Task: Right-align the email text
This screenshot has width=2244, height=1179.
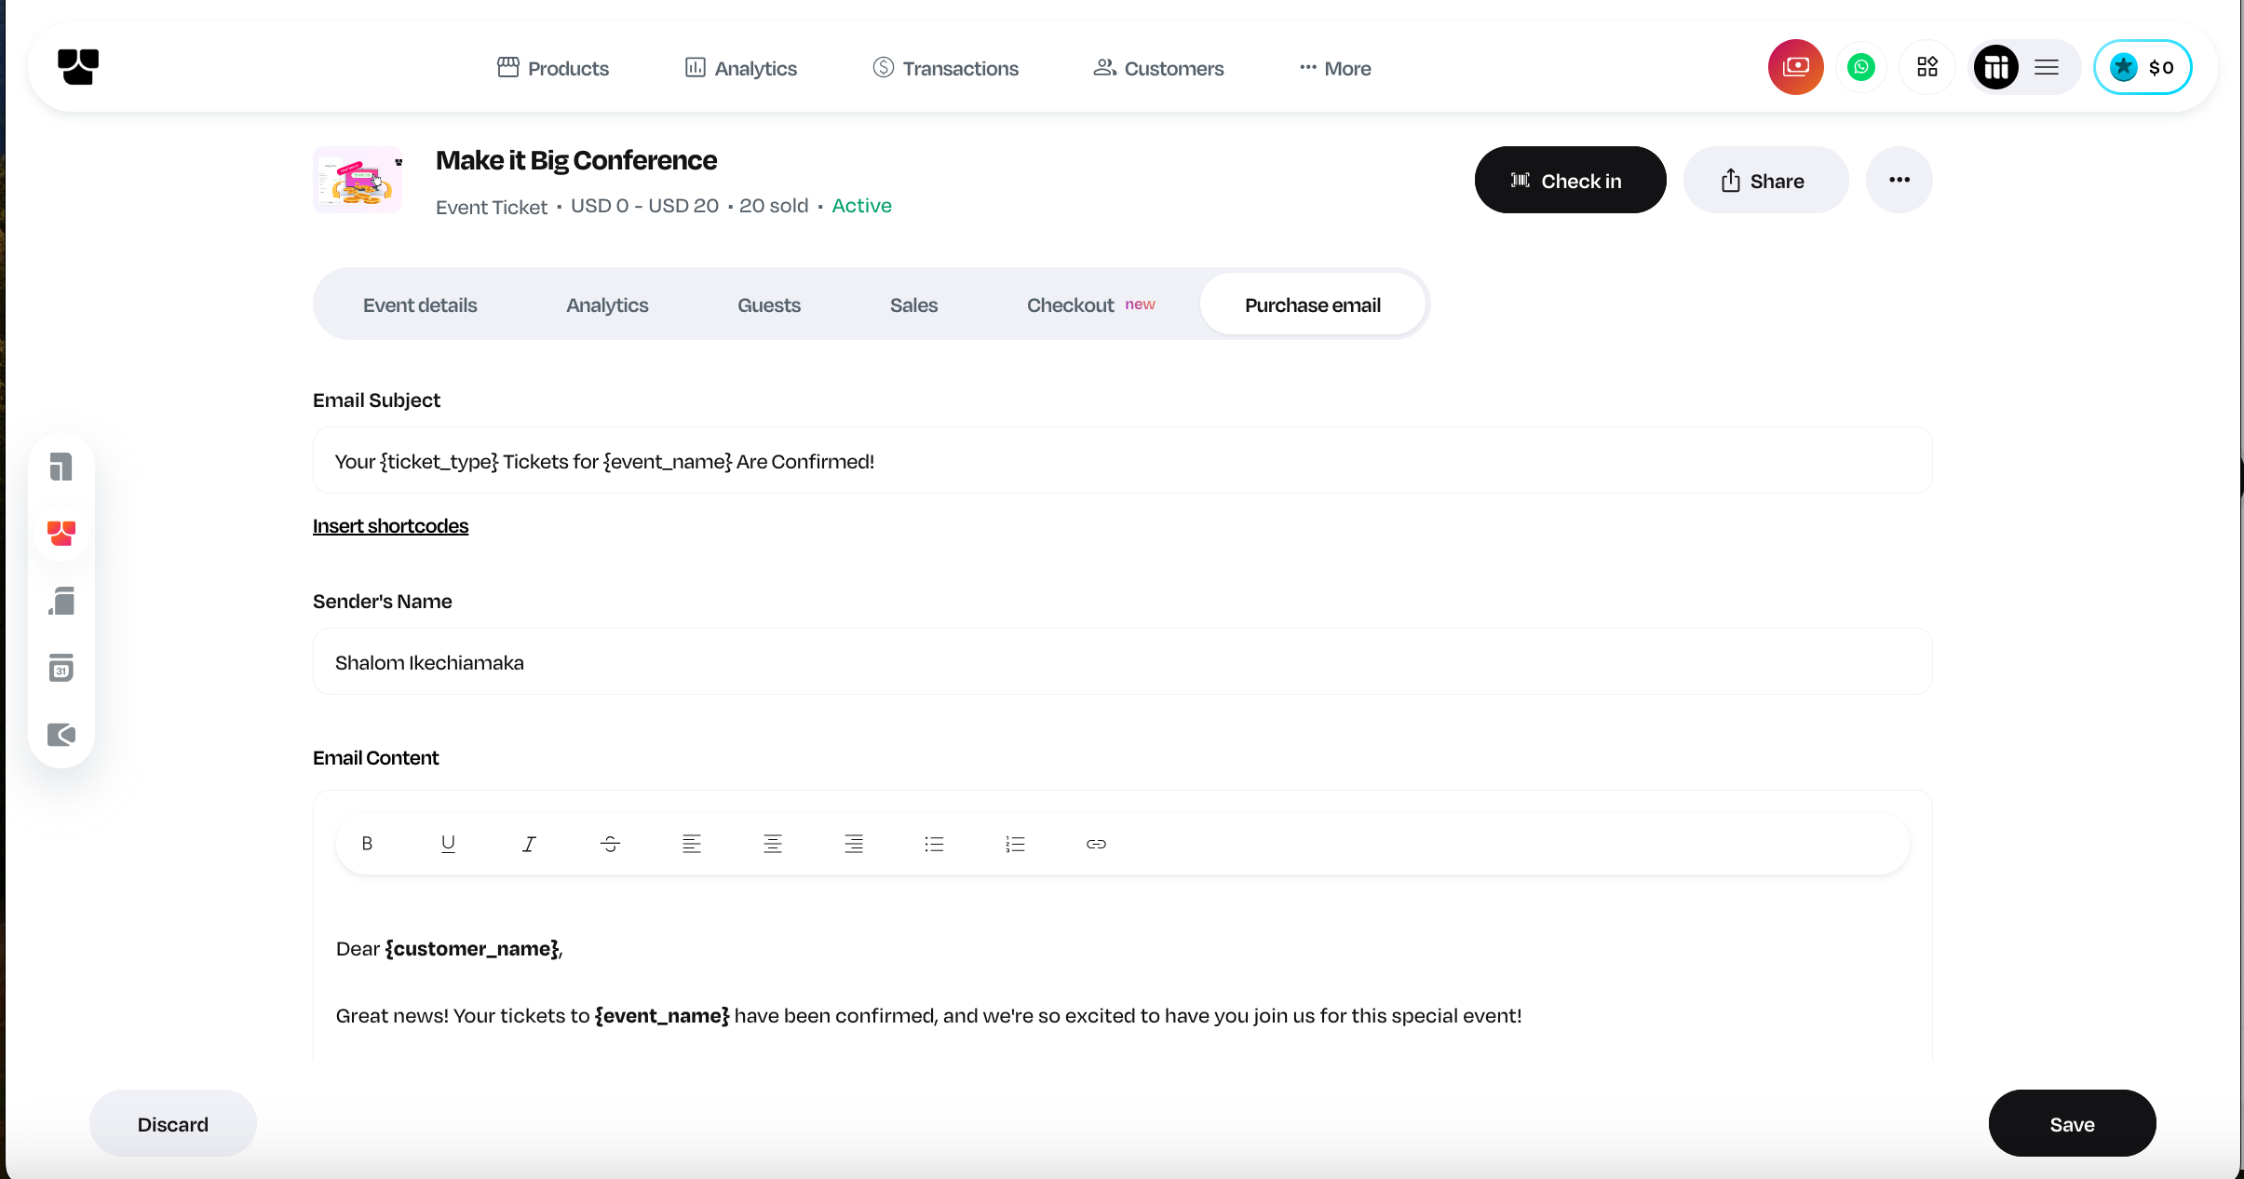Action: pos(853,844)
